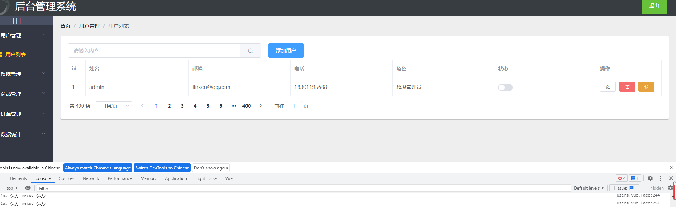676x207 pixels.
Task: Click Don't show again button
Action: coord(211,168)
